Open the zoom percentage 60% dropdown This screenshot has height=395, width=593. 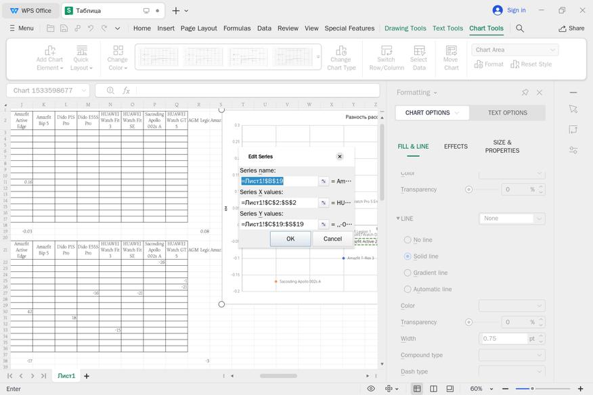[491, 388]
